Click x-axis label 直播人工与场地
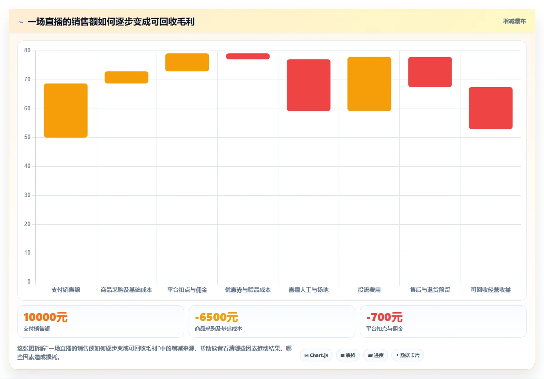The image size is (544, 379). [308, 290]
